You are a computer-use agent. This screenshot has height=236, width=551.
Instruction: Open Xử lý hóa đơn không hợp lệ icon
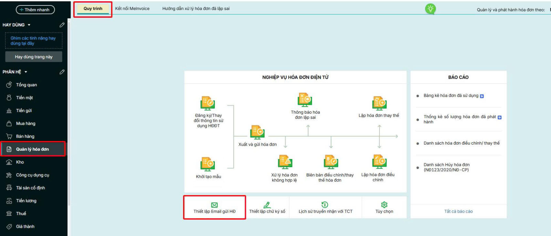coord(285,162)
